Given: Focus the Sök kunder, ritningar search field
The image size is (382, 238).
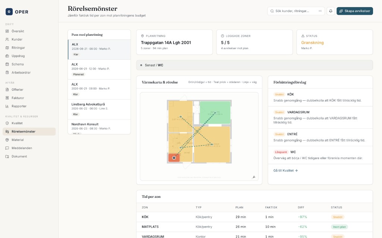Looking at the screenshot, I should click(296, 11).
